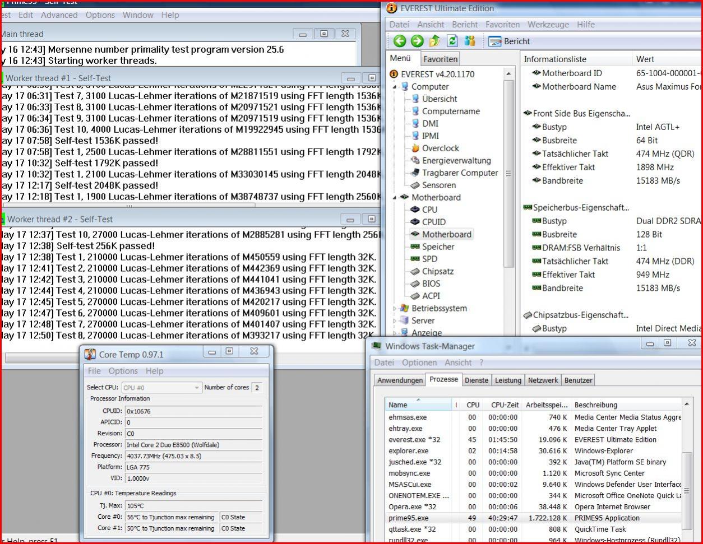Expand the Anzeige node in EVEREST tree

coord(395,333)
